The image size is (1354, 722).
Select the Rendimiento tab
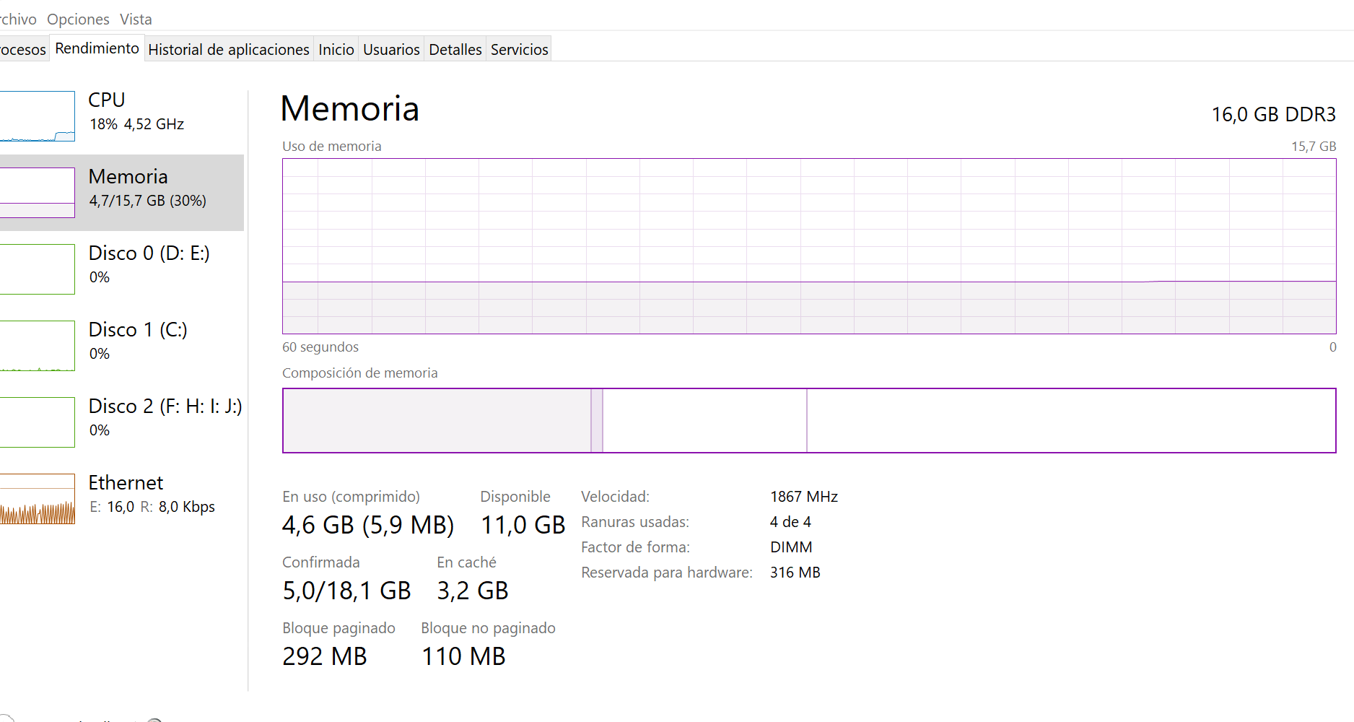(x=97, y=48)
